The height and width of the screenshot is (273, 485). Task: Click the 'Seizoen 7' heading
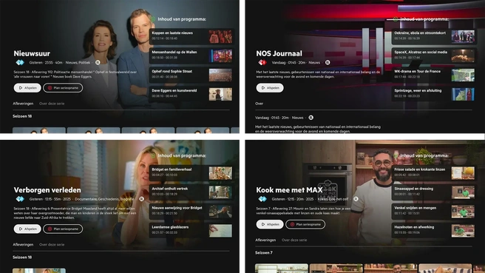pyautogui.click(x=264, y=253)
